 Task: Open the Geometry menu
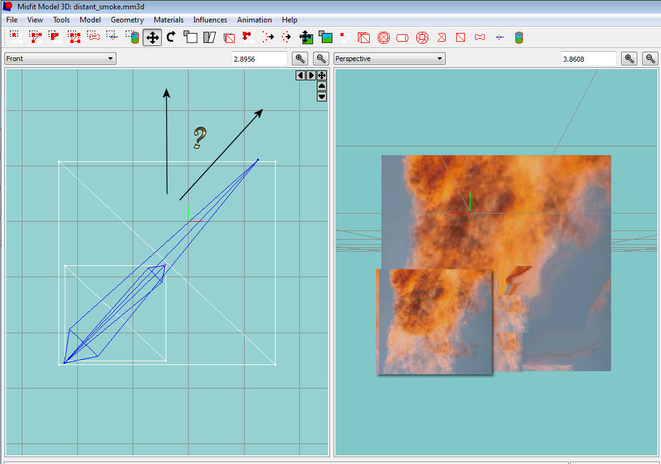[x=127, y=20]
